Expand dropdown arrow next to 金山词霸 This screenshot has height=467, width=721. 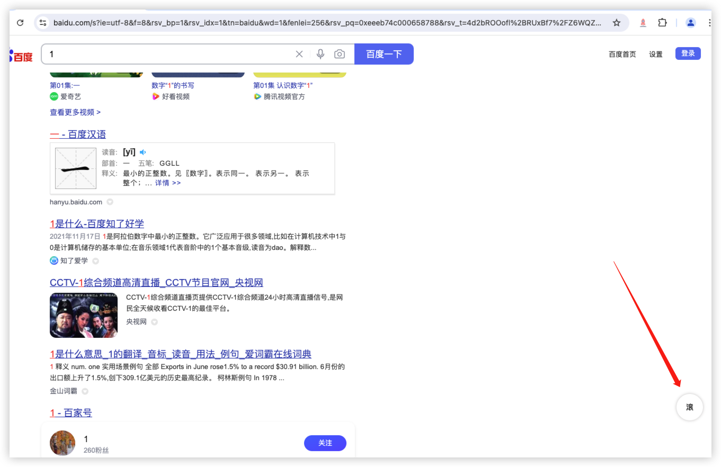85,391
